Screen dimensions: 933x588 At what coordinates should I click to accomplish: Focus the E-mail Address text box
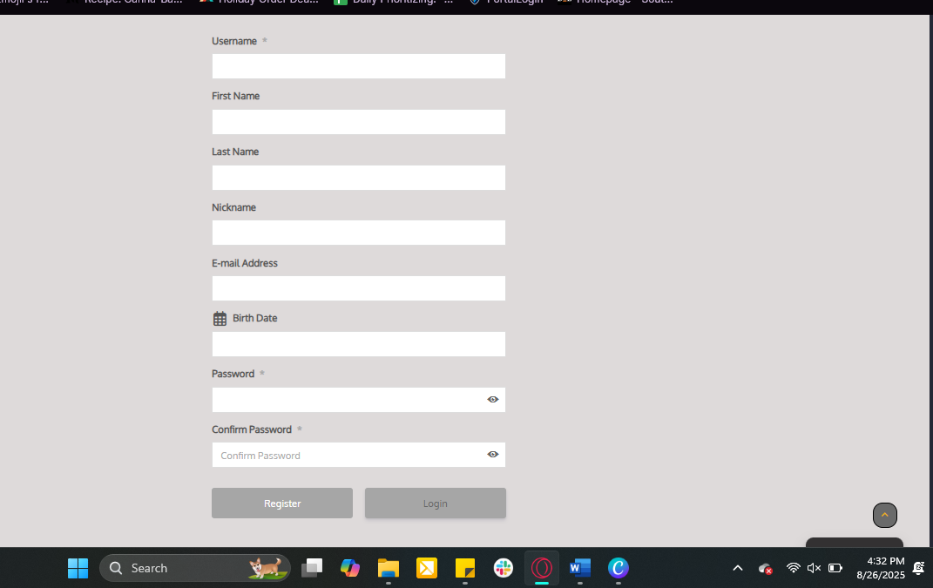[x=358, y=288]
